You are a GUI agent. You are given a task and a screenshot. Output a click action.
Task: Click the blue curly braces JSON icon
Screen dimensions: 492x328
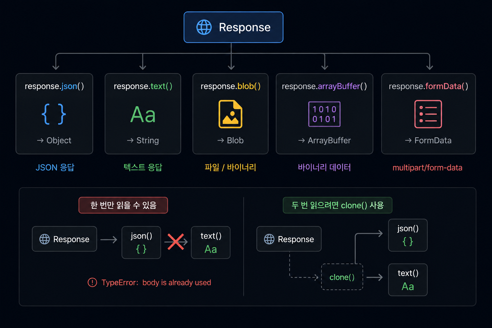click(54, 114)
